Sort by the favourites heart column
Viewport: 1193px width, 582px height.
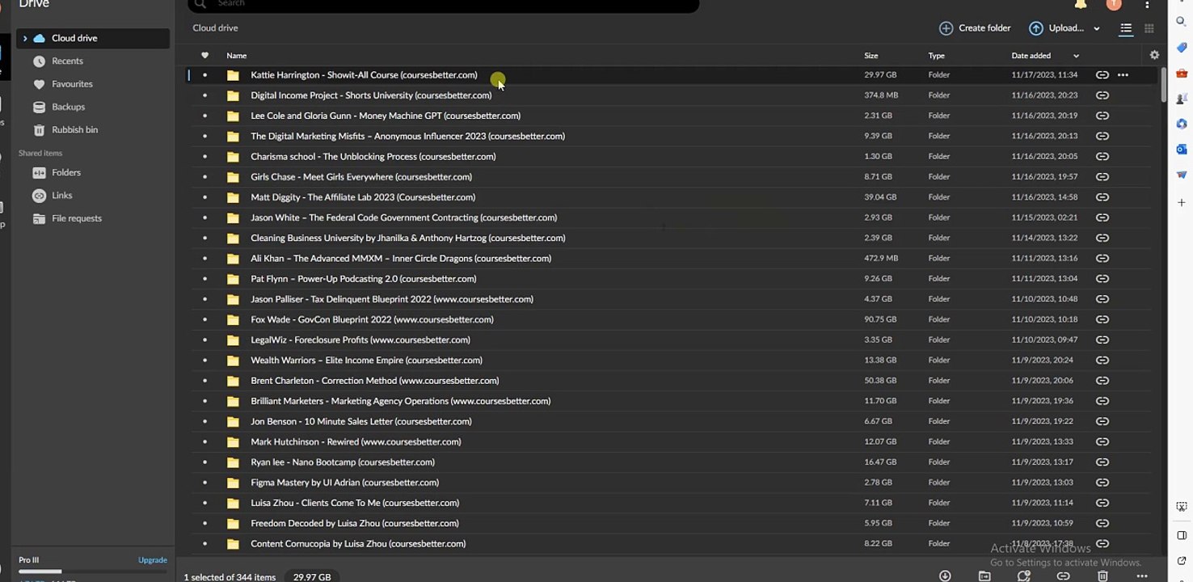[204, 56]
